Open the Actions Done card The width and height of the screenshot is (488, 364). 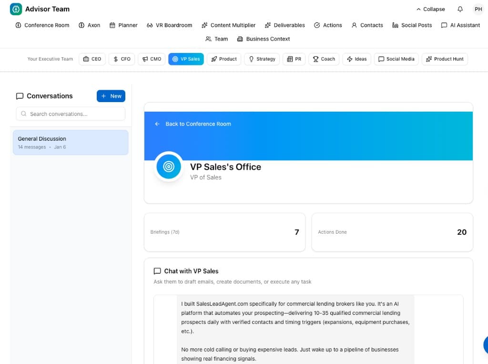coord(392,232)
